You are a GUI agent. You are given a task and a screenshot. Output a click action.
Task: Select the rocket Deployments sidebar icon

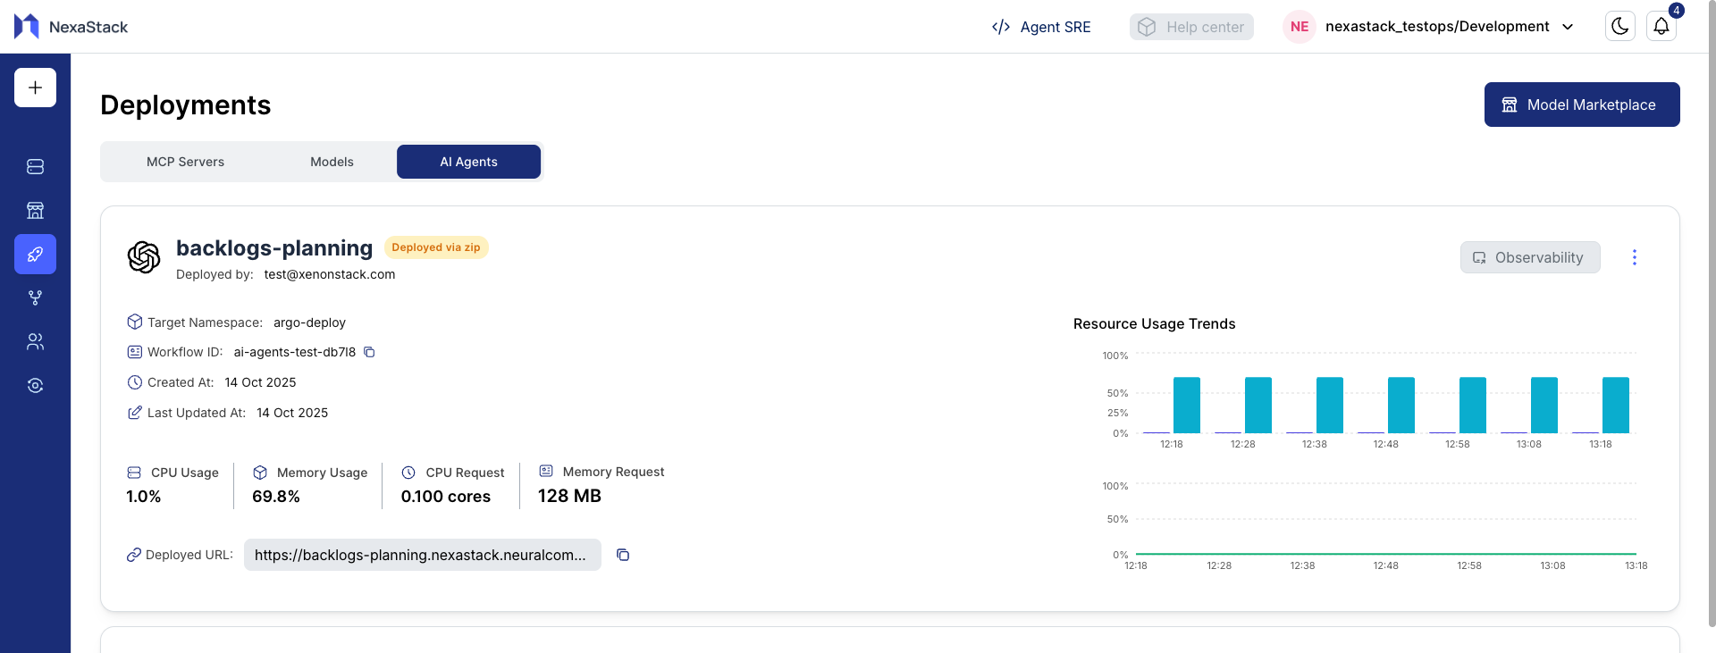pyautogui.click(x=35, y=255)
